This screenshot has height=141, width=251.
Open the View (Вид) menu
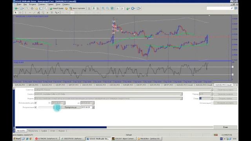coord(25,4)
